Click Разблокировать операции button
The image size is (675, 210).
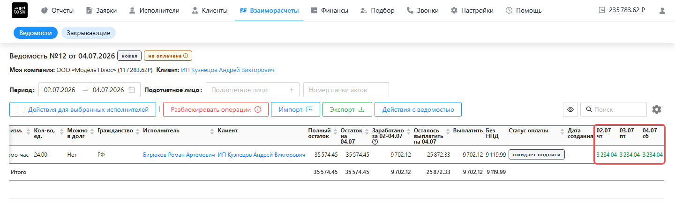(216, 109)
